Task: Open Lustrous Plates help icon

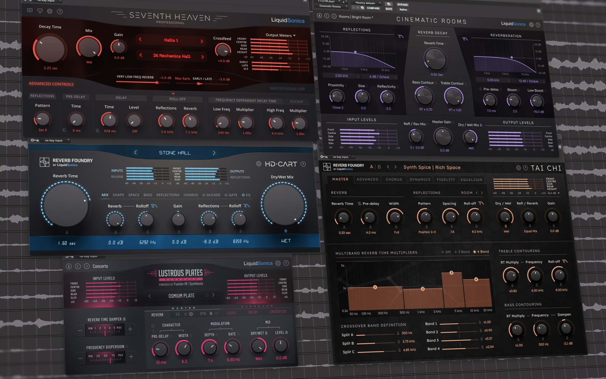Action: [286, 263]
